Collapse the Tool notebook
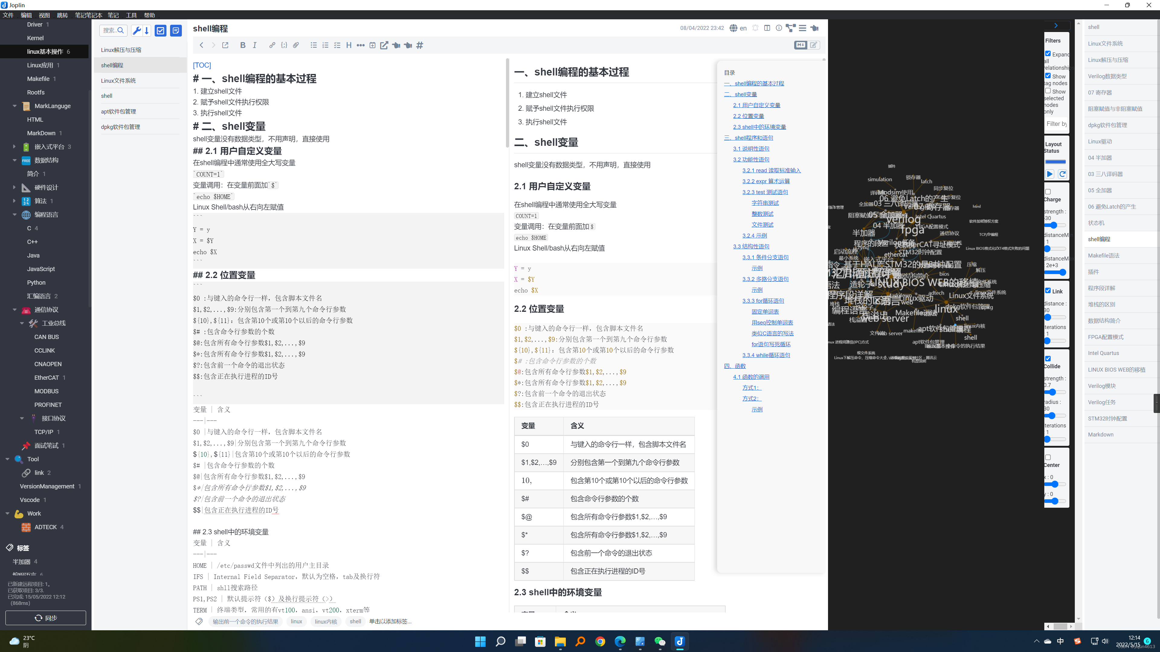Viewport: 1160px width, 652px height. [x=7, y=459]
